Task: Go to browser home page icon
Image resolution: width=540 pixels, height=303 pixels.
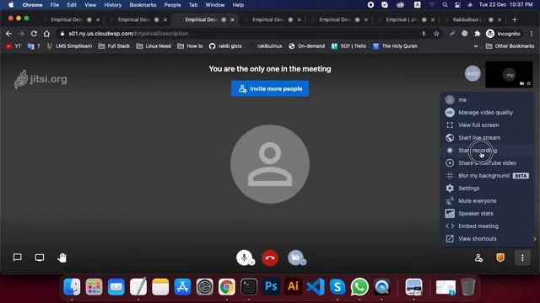Action: (x=46, y=34)
